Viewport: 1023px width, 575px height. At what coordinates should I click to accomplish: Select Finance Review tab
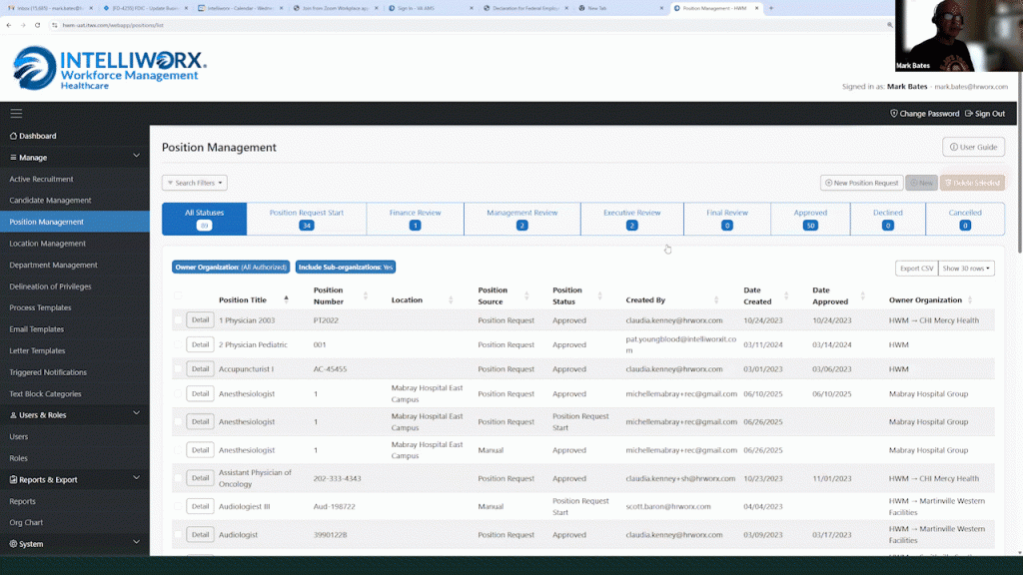[415, 219]
